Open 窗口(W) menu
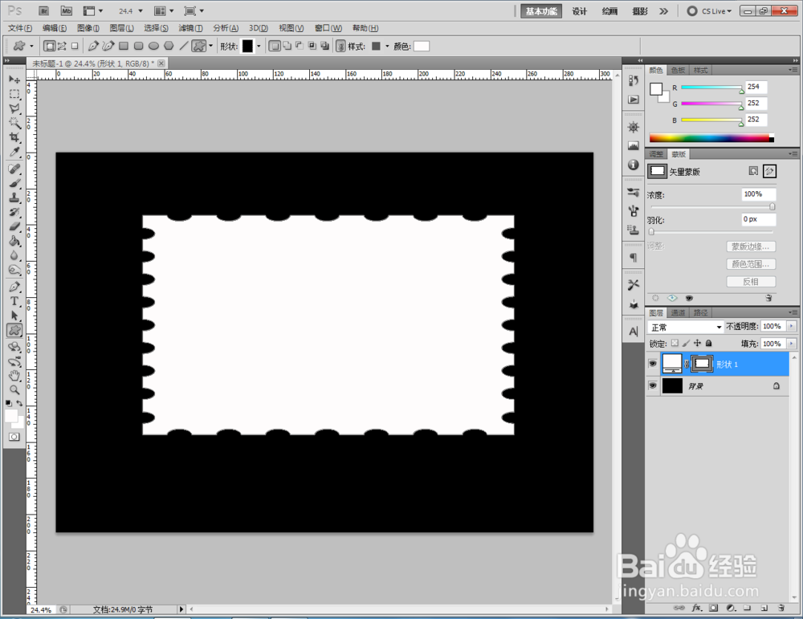Image resolution: width=803 pixels, height=619 pixels. pos(328,27)
